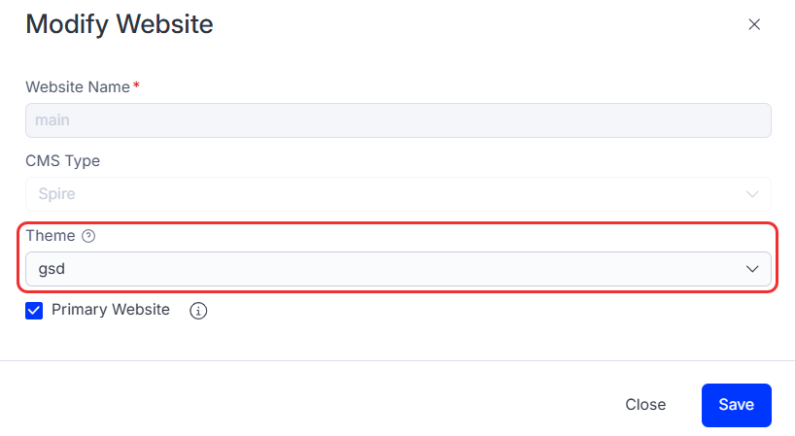The width and height of the screenshot is (795, 436).
Task: Click the CMS Type chevron arrow
Action: click(751, 194)
